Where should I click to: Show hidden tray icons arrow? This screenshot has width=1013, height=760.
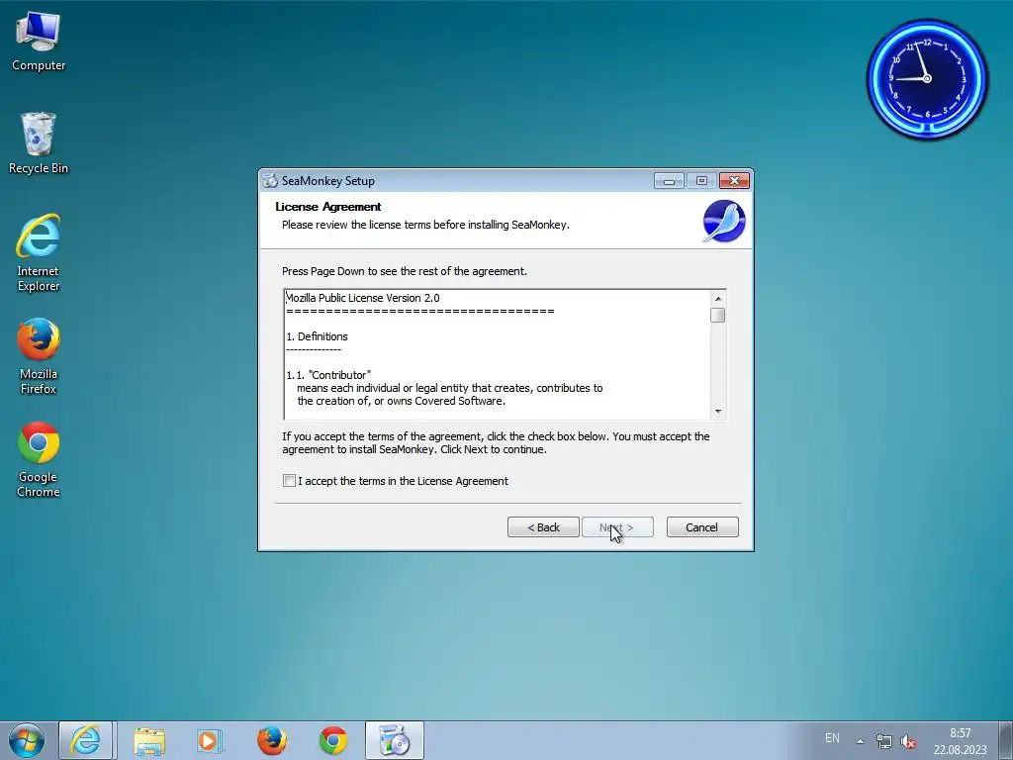click(x=860, y=741)
